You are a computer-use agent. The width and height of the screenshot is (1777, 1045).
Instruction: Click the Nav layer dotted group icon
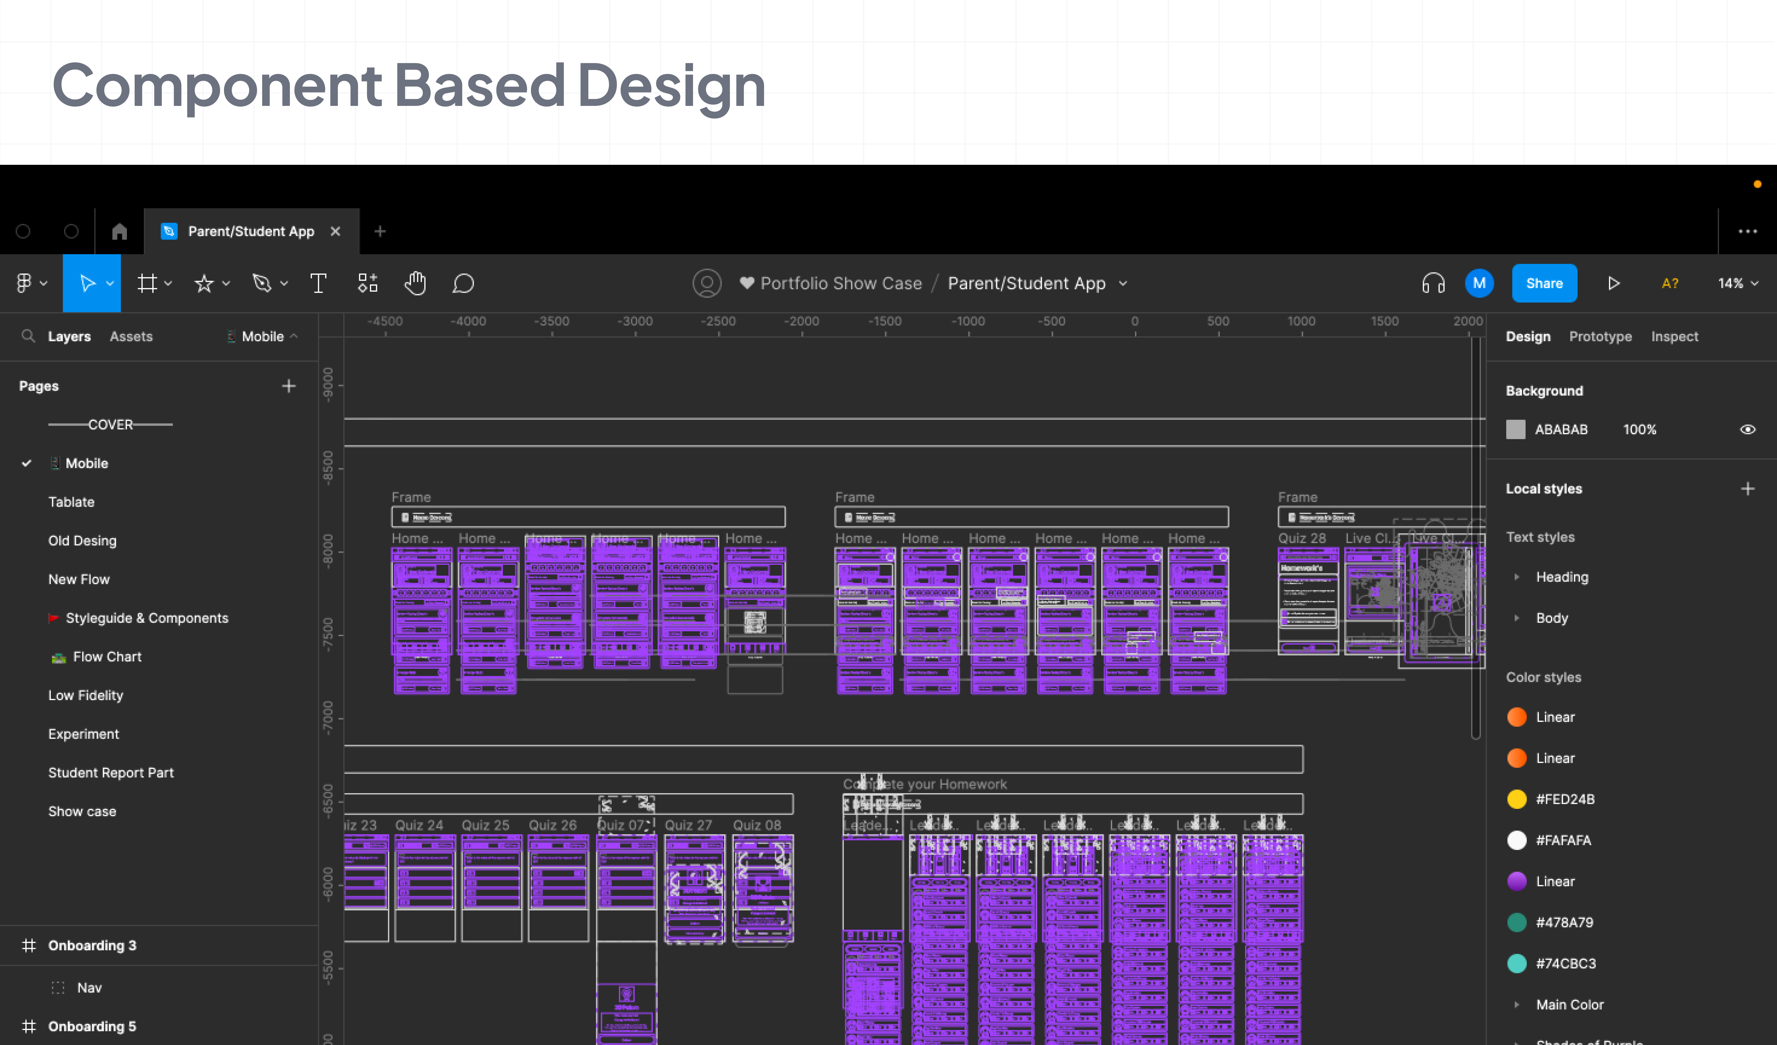tap(58, 988)
